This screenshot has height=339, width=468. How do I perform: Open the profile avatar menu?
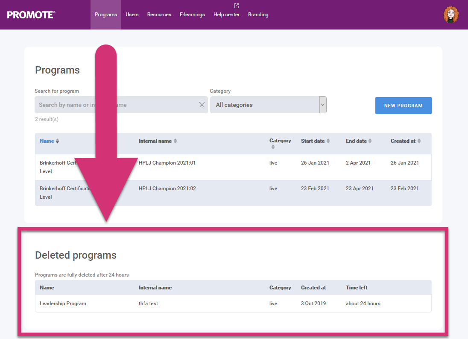click(x=451, y=14)
